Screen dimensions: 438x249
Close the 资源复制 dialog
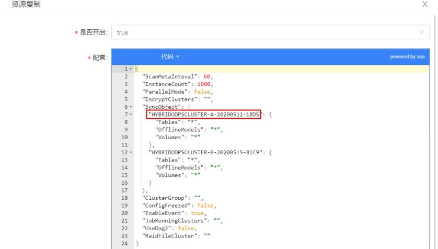click(425, 5)
